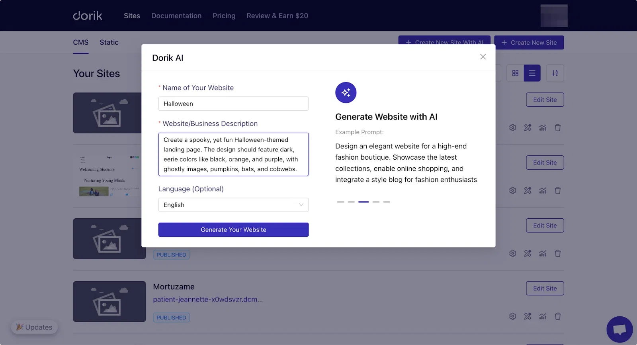Open Sites in the top navigation

click(132, 16)
